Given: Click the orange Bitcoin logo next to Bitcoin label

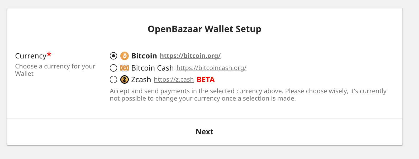Looking at the screenshot, I should click(125, 56).
